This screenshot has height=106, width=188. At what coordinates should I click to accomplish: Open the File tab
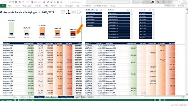tap(3, 6)
